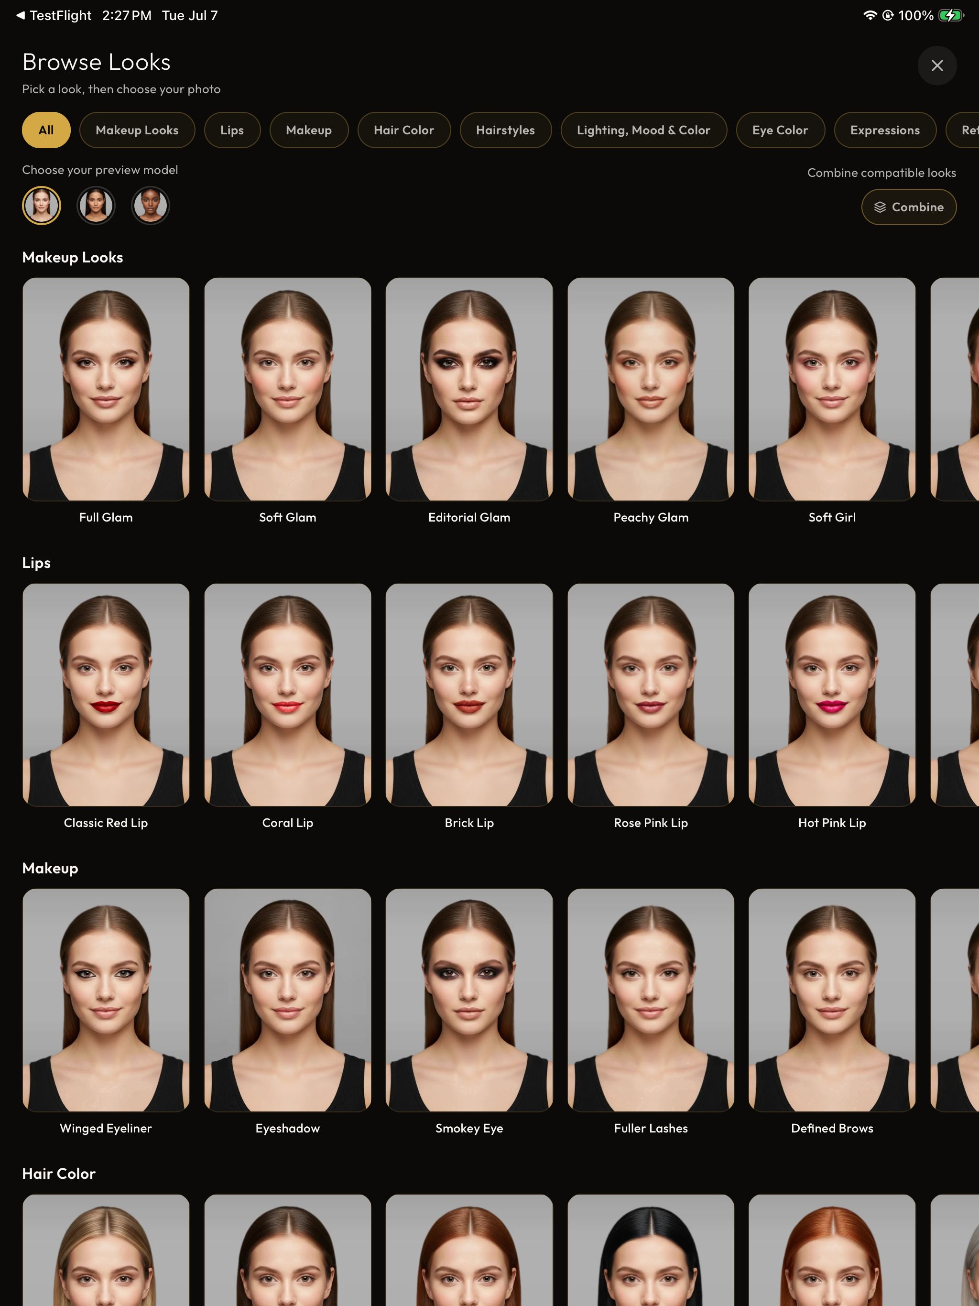Select Lighting, Mood & Color filter chip
The height and width of the screenshot is (1306, 979).
pyautogui.click(x=643, y=130)
